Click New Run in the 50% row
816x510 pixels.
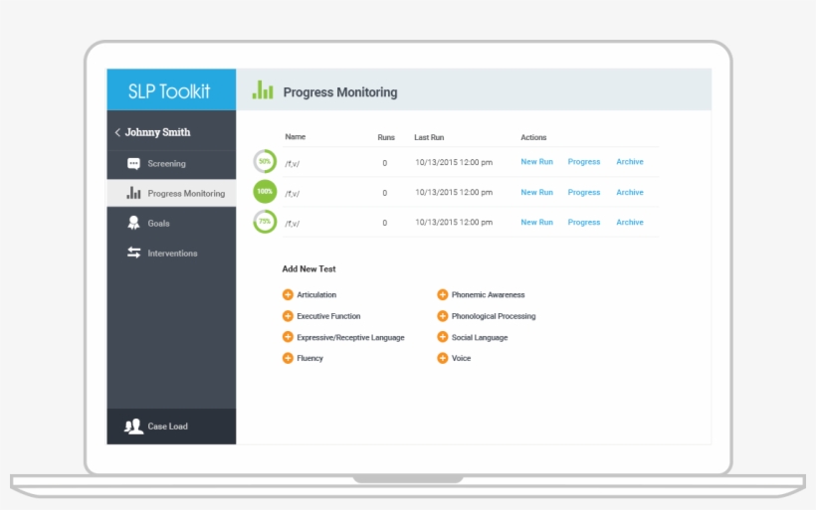[536, 162]
